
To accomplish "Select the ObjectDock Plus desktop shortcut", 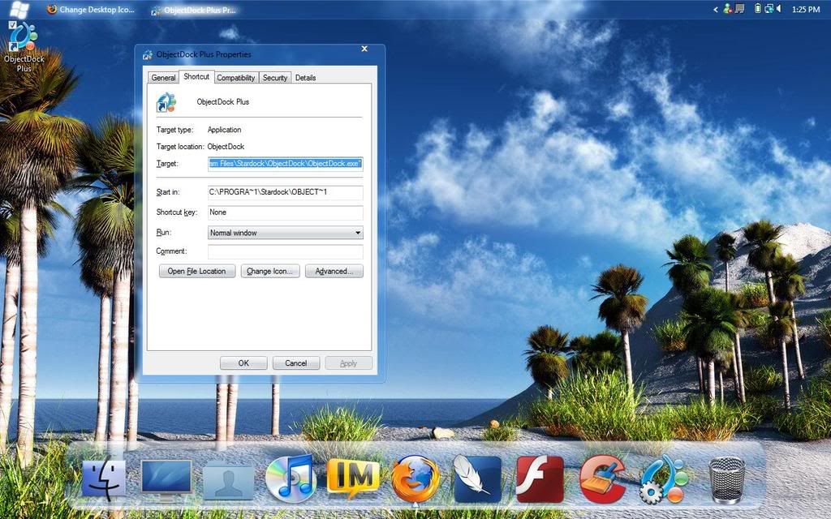I will (x=24, y=46).
